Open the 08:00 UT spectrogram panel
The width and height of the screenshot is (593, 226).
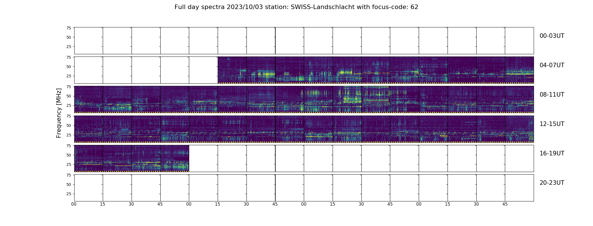[88, 99]
